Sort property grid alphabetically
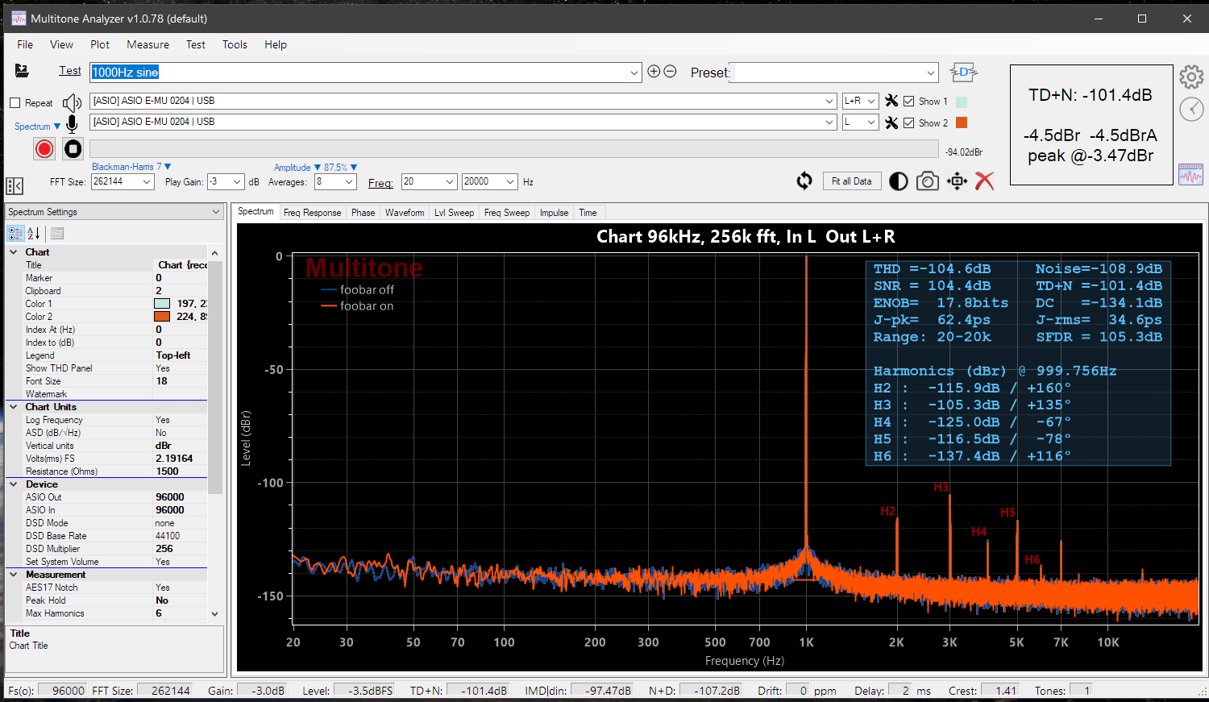This screenshot has height=702, width=1209. point(34,234)
